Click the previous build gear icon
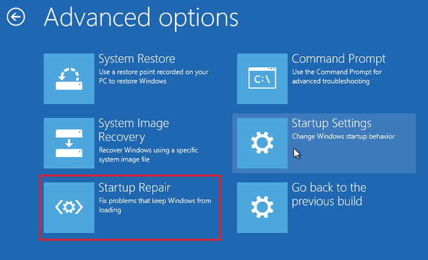 click(262, 207)
